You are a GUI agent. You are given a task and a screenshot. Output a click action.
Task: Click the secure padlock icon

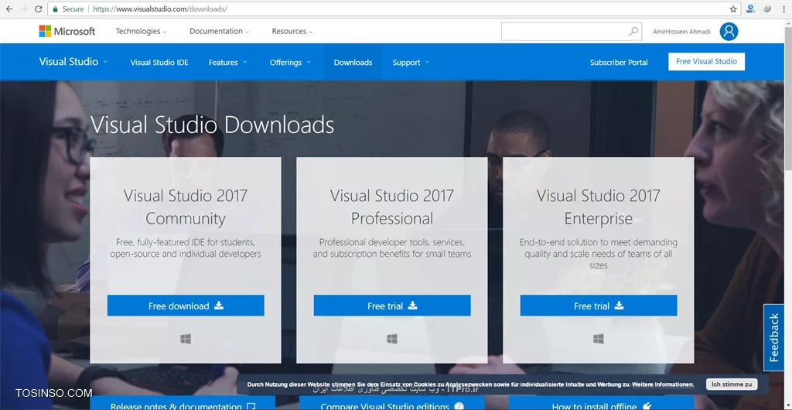[56, 9]
